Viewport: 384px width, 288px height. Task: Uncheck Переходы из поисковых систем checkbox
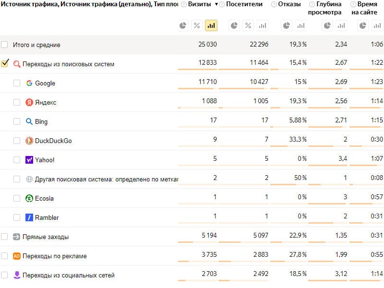pyautogui.click(x=5, y=63)
